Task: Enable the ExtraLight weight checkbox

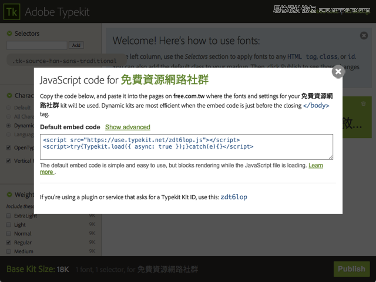Action: pos(9,216)
